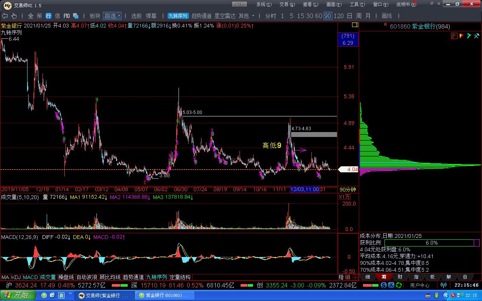Click the 策 strategy toolbar icon

[40, 16]
